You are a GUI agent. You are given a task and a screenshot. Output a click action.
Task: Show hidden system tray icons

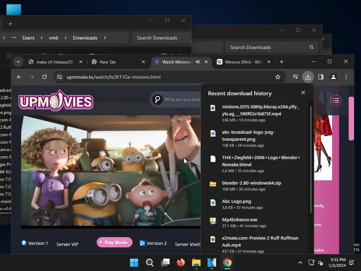(x=300, y=263)
